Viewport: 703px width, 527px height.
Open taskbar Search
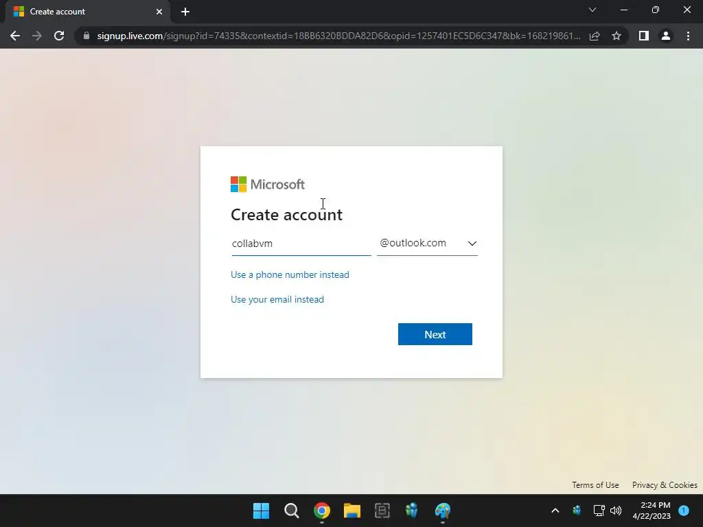pyautogui.click(x=291, y=511)
